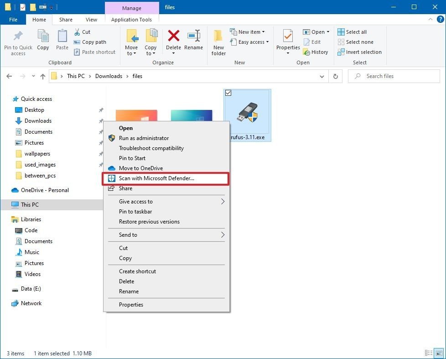This screenshot has height=359, width=446.
Task: Switch to details view icon in status bar
Action: [428, 353]
